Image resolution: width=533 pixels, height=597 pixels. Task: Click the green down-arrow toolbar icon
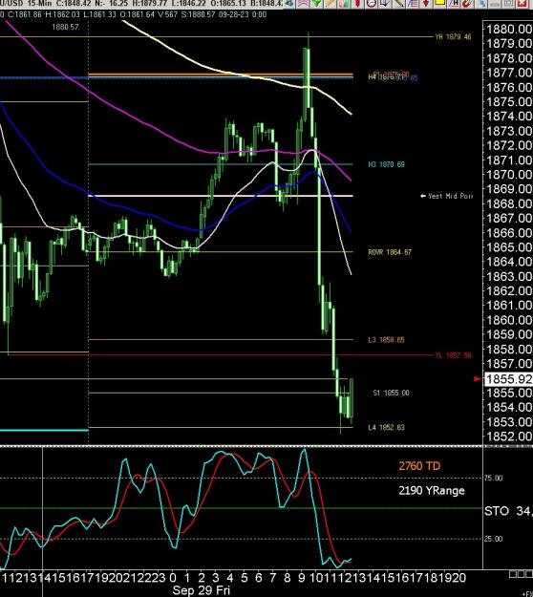tap(316, 4)
